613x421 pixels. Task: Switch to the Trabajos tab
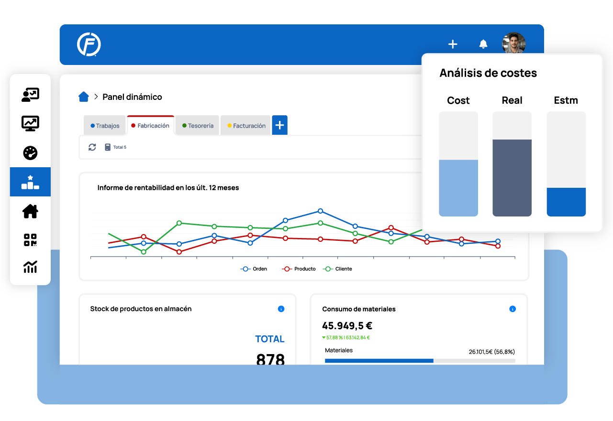click(x=105, y=126)
